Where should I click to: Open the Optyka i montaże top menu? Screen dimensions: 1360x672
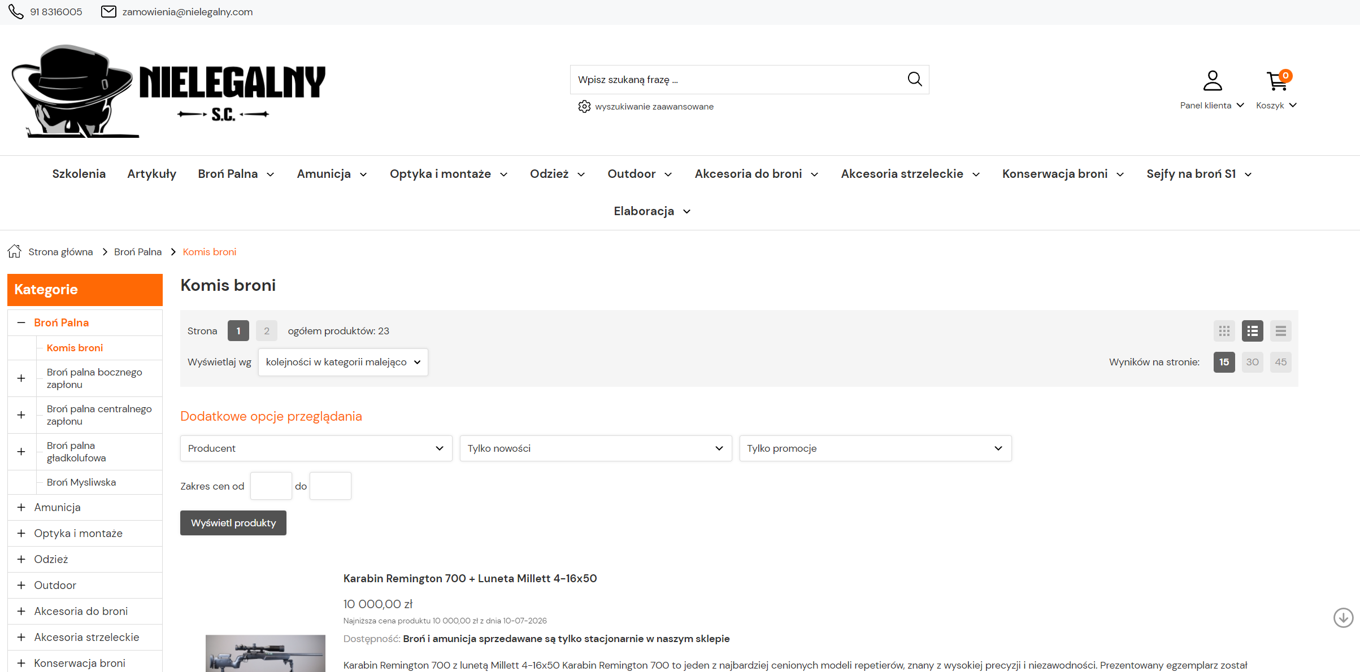tap(449, 174)
